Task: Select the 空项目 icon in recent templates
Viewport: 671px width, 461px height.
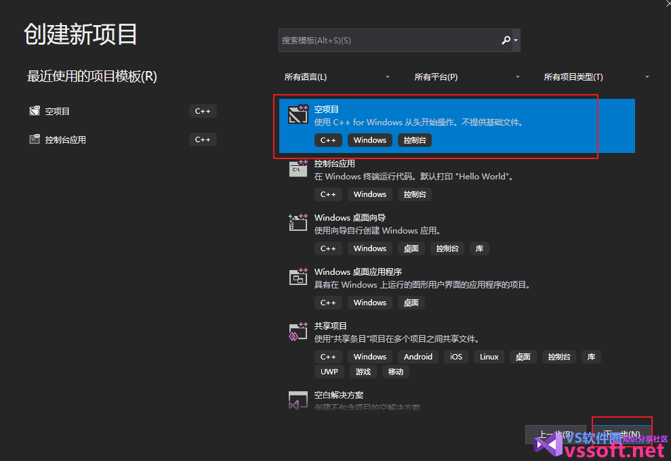Action: point(35,110)
